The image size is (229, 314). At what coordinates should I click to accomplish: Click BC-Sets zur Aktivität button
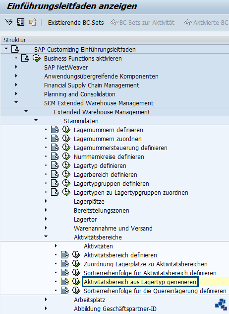coord(142,23)
